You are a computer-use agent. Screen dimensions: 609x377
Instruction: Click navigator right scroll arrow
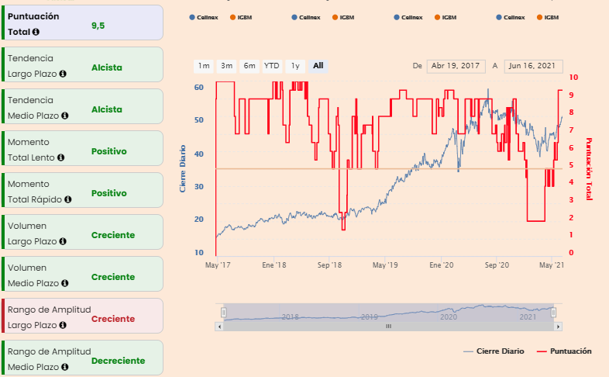tap(558, 327)
